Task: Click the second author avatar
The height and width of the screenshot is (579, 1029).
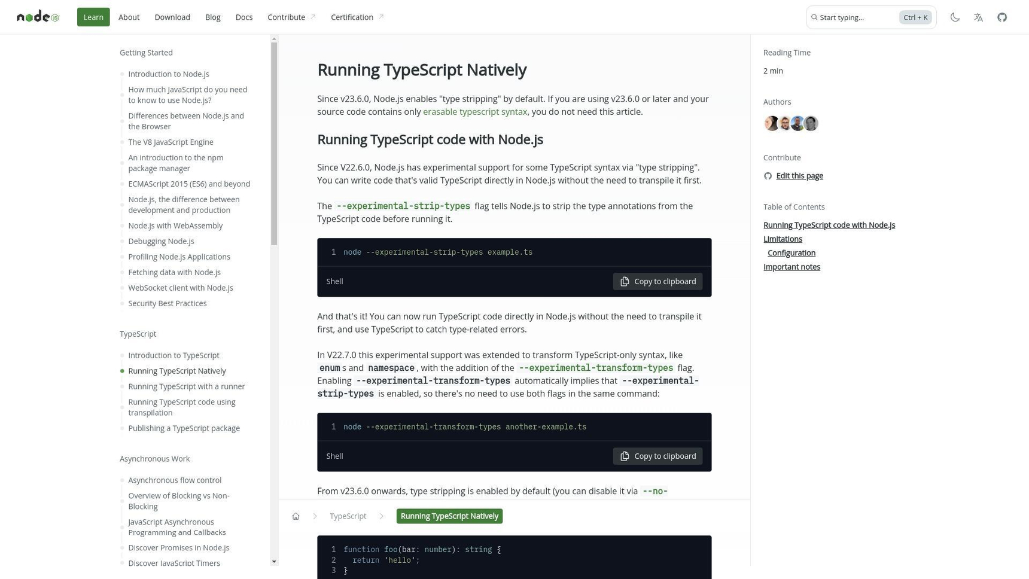Action: click(784, 123)
